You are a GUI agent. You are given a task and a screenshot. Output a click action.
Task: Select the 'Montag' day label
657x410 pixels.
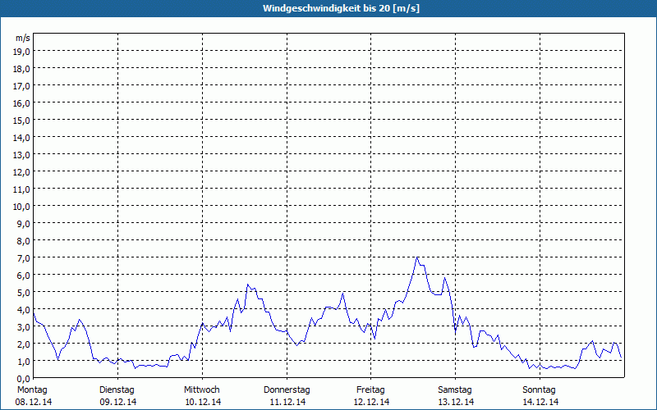coord(32,390)
